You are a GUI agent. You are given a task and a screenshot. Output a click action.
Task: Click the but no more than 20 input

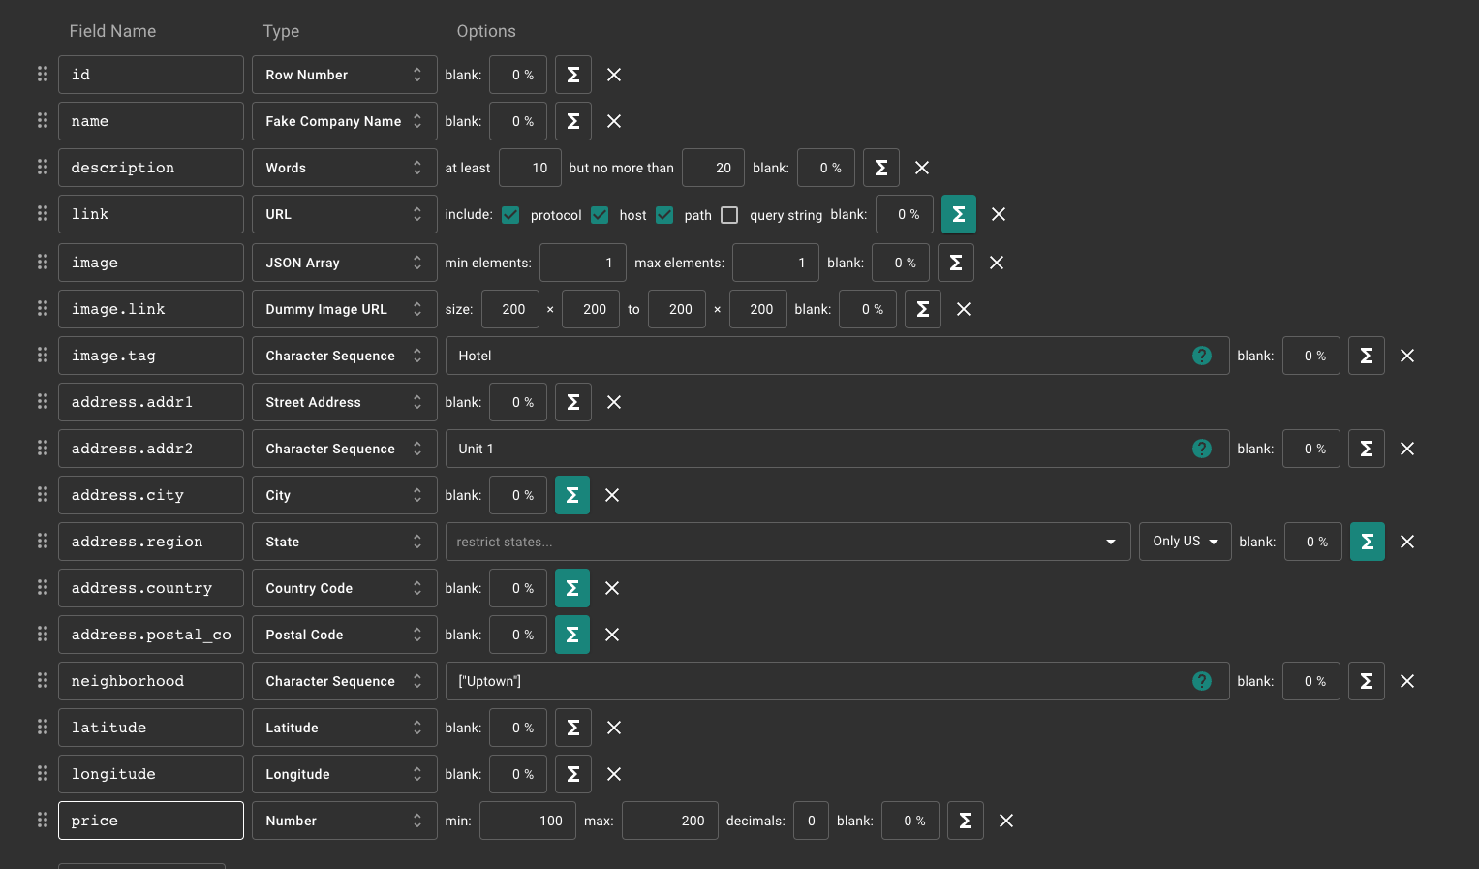point(713,168)
